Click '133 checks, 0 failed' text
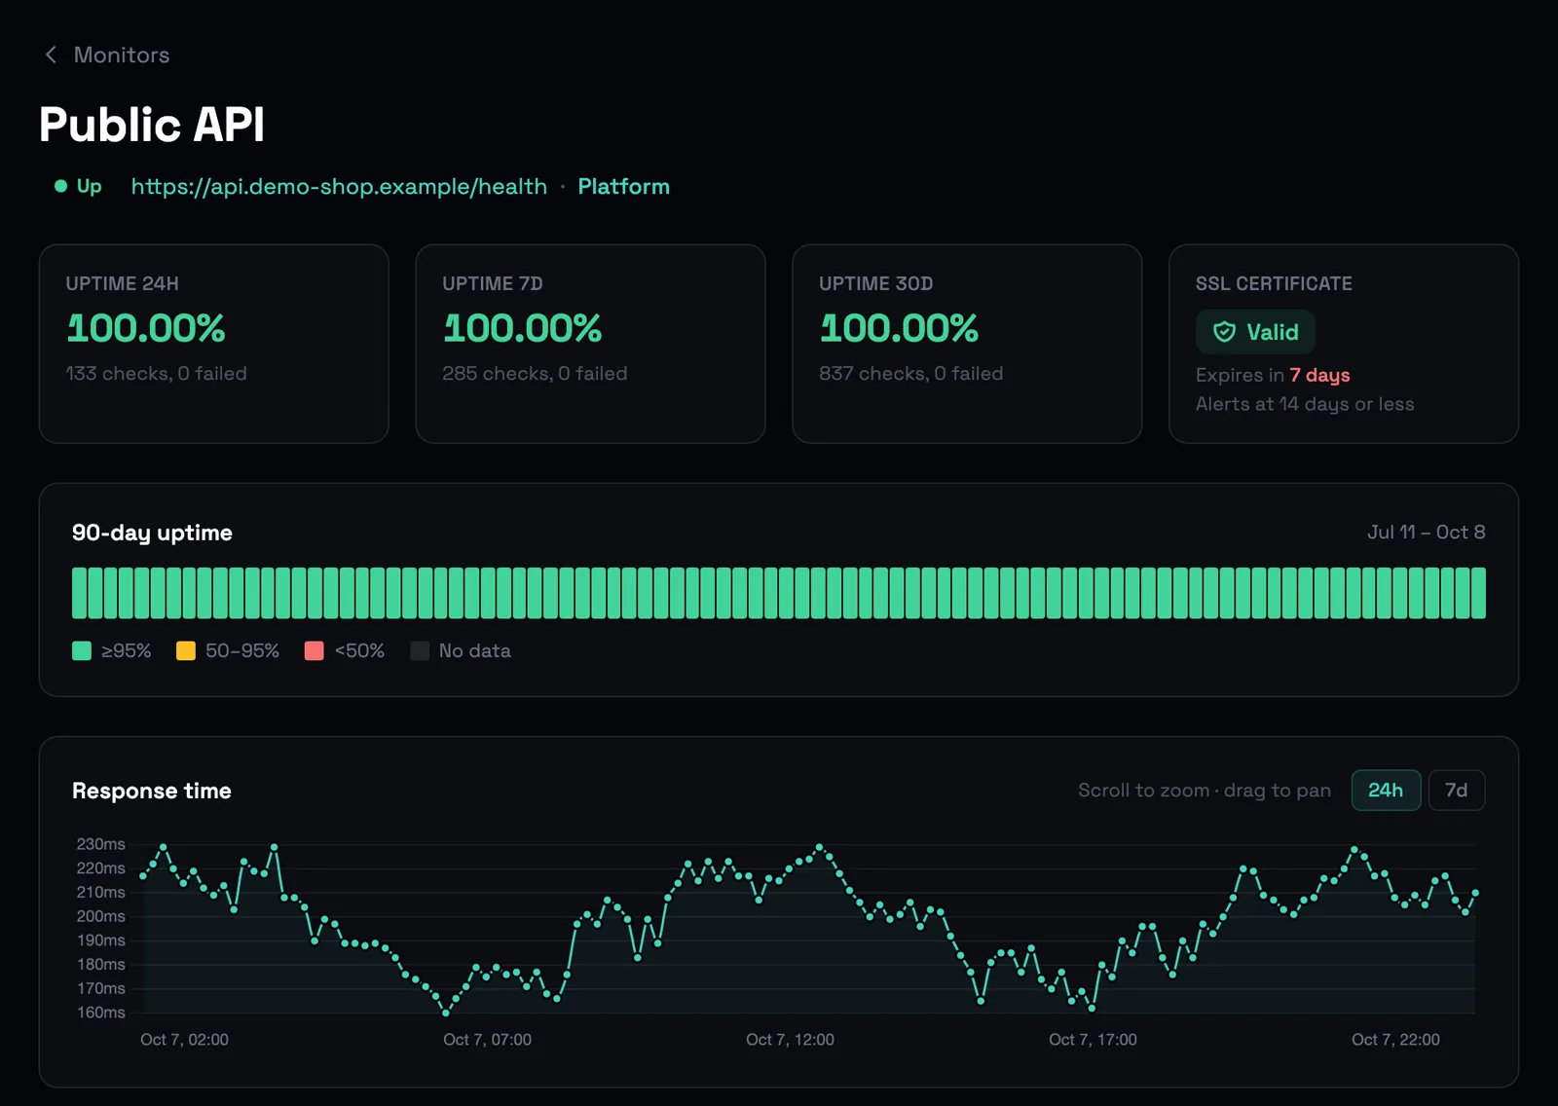The height and width of the screenshot is (1106, 1558). point(156,373)
